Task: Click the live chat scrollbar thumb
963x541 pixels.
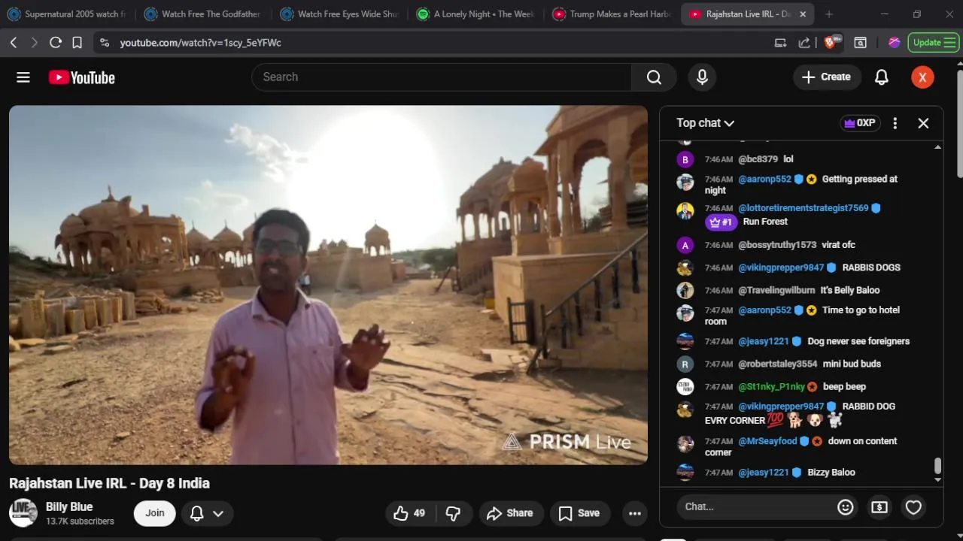Action: pos(937,466)
